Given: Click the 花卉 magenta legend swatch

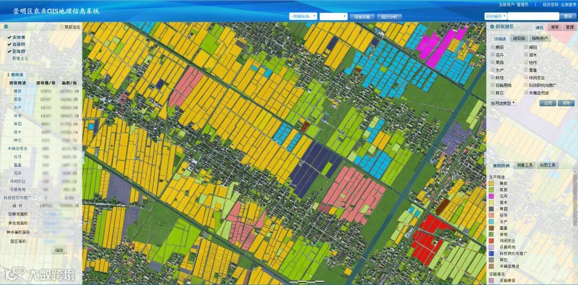Looking at the screenshot, I should tap(491, 195).
